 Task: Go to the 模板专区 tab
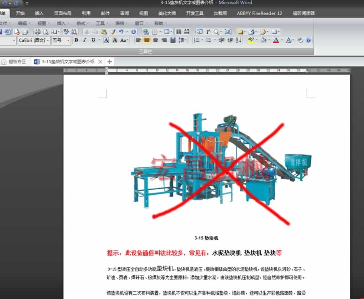pyautogui.click(x=17, y=61)
